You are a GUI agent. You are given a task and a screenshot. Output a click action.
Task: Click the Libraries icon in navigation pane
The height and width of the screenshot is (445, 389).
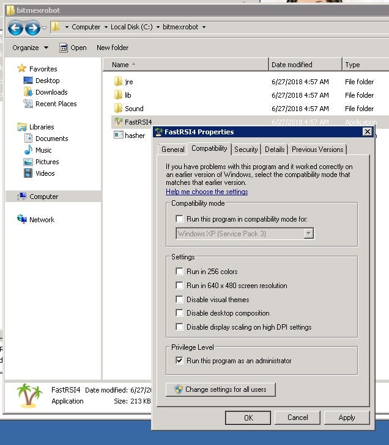click(21, 126)
